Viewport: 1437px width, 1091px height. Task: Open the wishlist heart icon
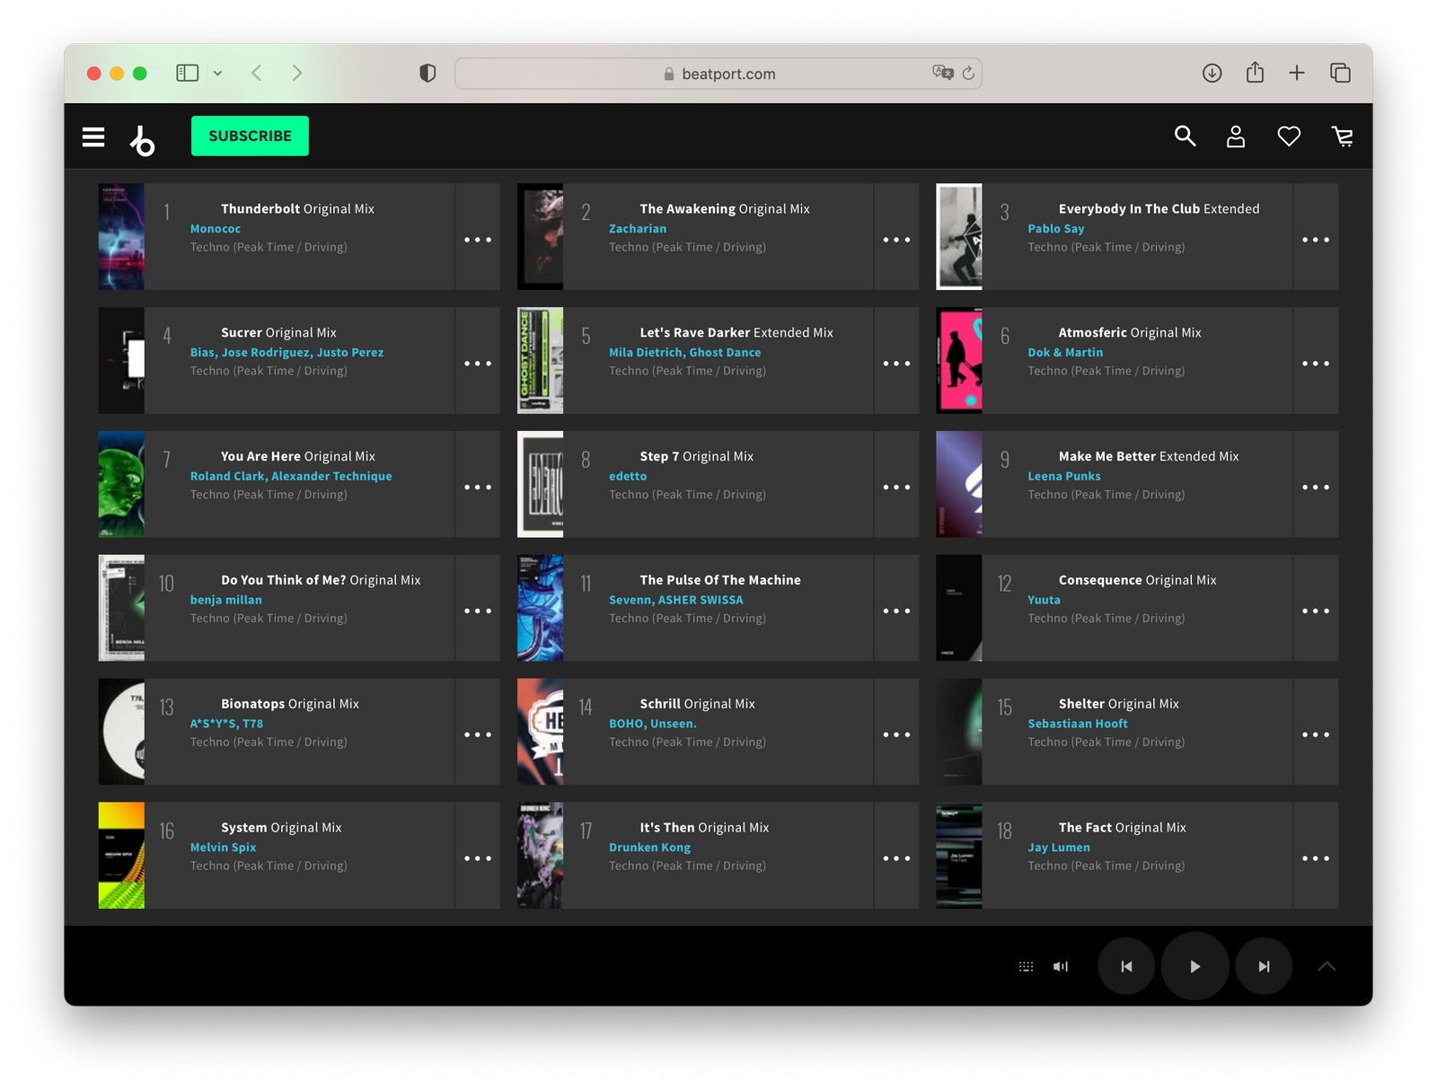[x=1289, y=136]
